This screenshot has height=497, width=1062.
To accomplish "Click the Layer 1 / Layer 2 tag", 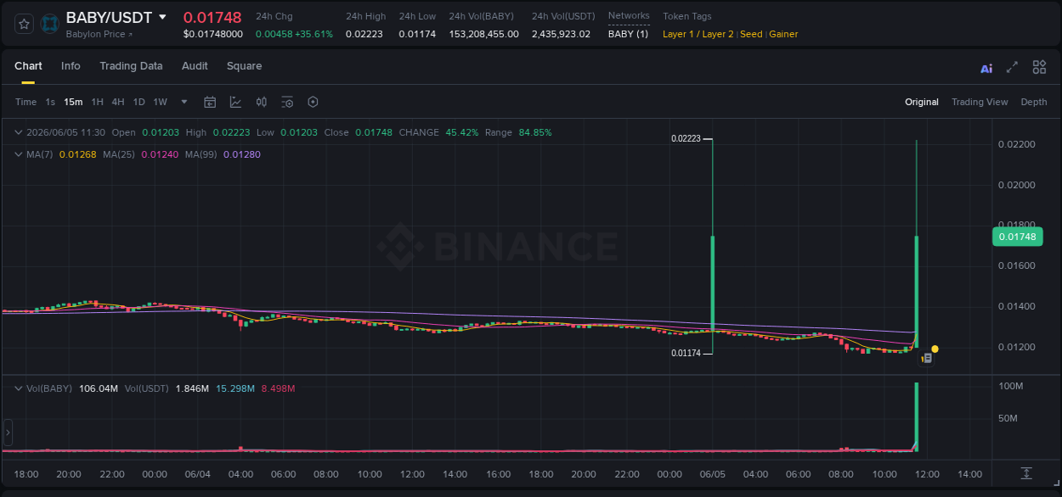I will click(698, 34).
